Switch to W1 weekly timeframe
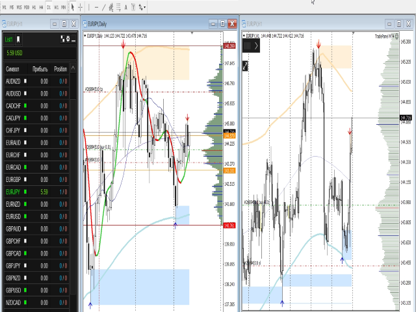This screenshot has width=416, height=312. (56, 7)
